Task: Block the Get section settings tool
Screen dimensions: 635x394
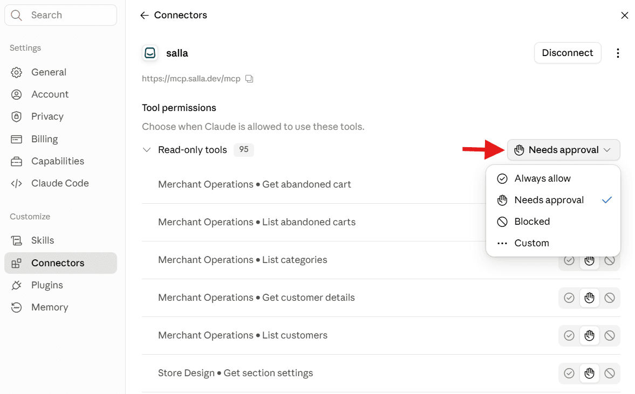Action: (x=610, y=373)
